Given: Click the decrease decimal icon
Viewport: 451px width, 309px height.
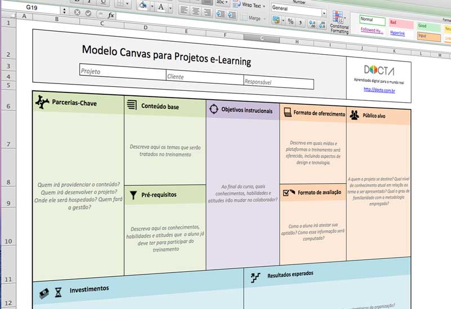Looking at the screenshot, I should click(322, 25).
